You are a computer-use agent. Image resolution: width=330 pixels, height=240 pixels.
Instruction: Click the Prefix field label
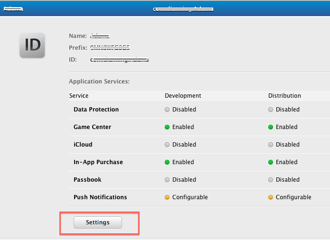click(78, 48)
